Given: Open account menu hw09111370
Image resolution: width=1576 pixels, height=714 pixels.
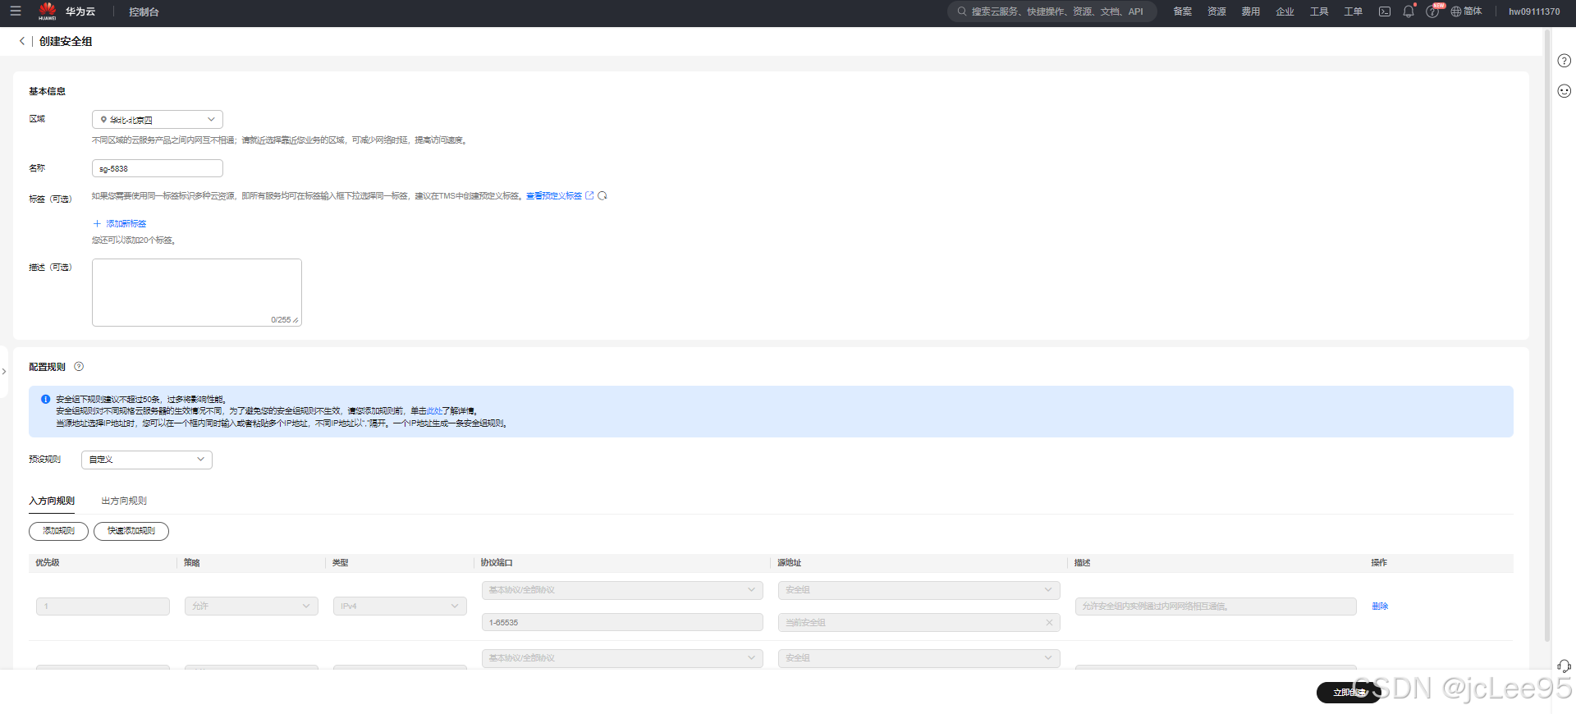Looking at the screenshot, I should point(1534,11).
